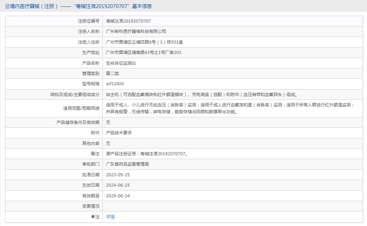
Task: Select remark text 原产品注册证号：粤械注准20192070707
Action: click(x=146, y=154)
